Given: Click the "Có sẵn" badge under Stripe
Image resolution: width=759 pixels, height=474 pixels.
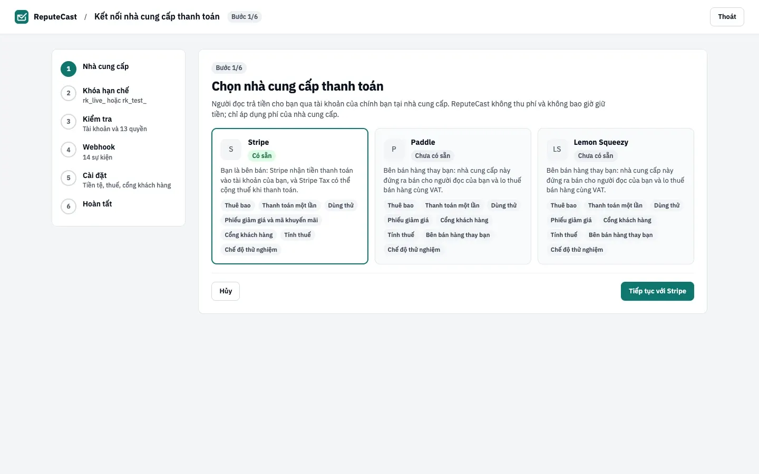Looking at the screenshot, I should (262, 156).
